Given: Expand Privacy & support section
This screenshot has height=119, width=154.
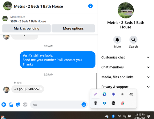Looking at the screenshot, I should (x=125, y=87).
